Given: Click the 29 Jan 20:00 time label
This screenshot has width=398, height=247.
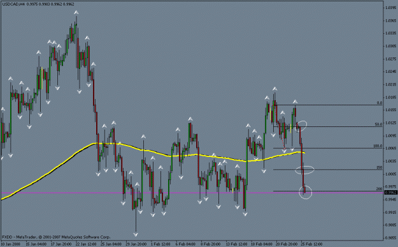Looking at the screenshot, I should (x=136, y=244).
